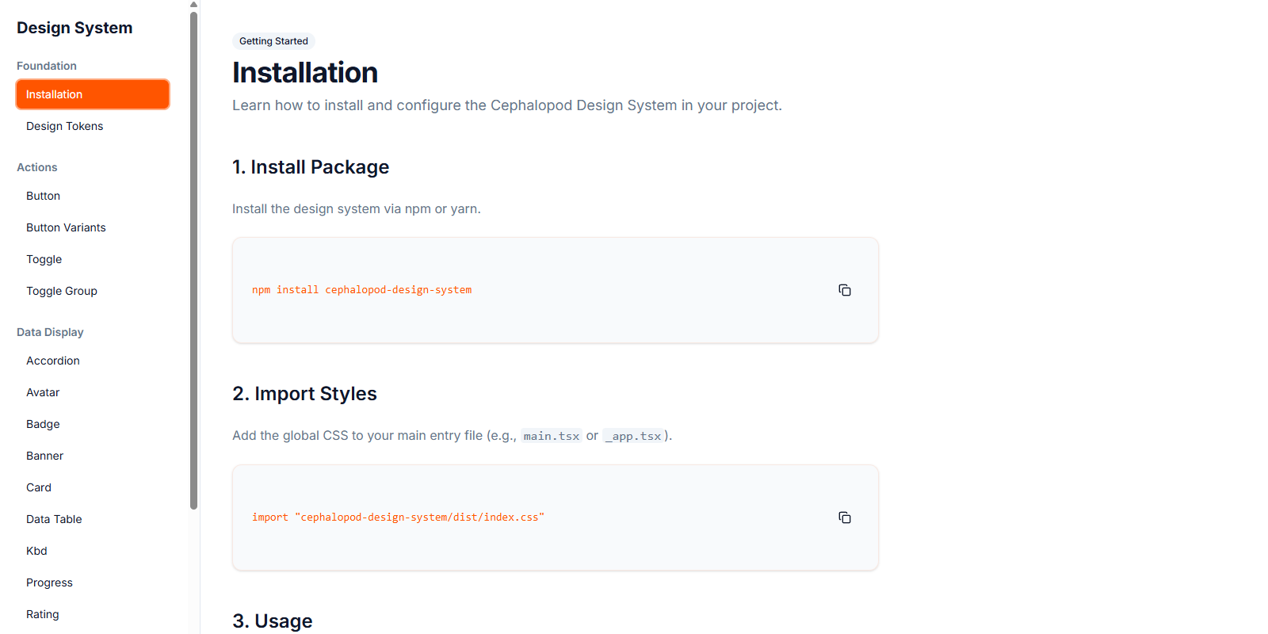Screen dimensions: 1268x634
Task: Click the inline '_app.tsx' code label
Action: pyautogui.click(x=633, y=436)
